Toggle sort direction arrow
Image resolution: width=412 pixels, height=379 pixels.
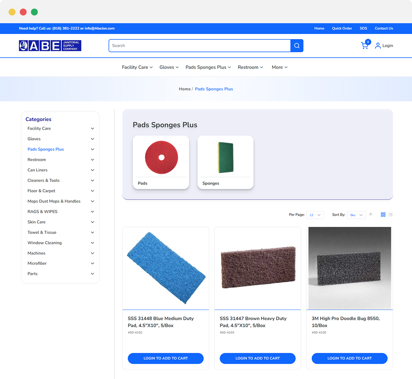[x=371, y=214]
